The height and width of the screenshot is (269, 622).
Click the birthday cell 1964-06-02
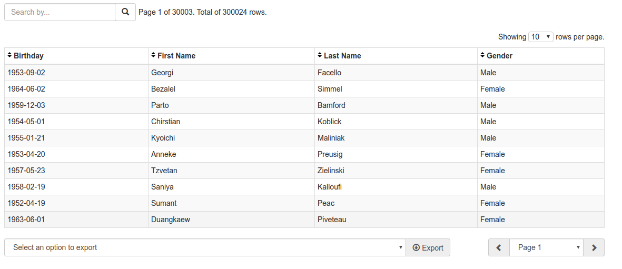26,89
